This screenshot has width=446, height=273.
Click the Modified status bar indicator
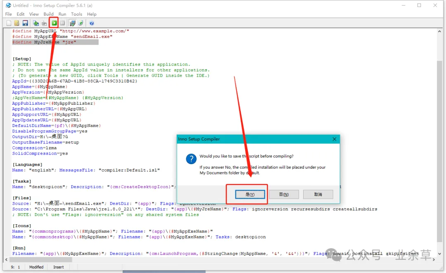[x=36, y=267]
